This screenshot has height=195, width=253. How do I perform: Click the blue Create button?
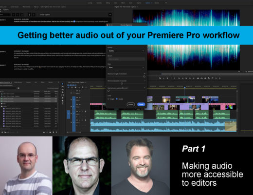click(141, 104)
